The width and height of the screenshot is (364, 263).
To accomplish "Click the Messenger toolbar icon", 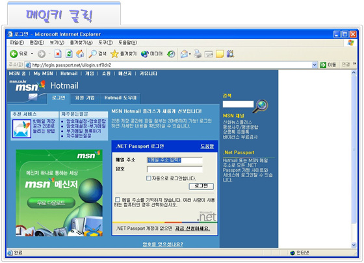I will pyautogui.click(x=230, y=54).
